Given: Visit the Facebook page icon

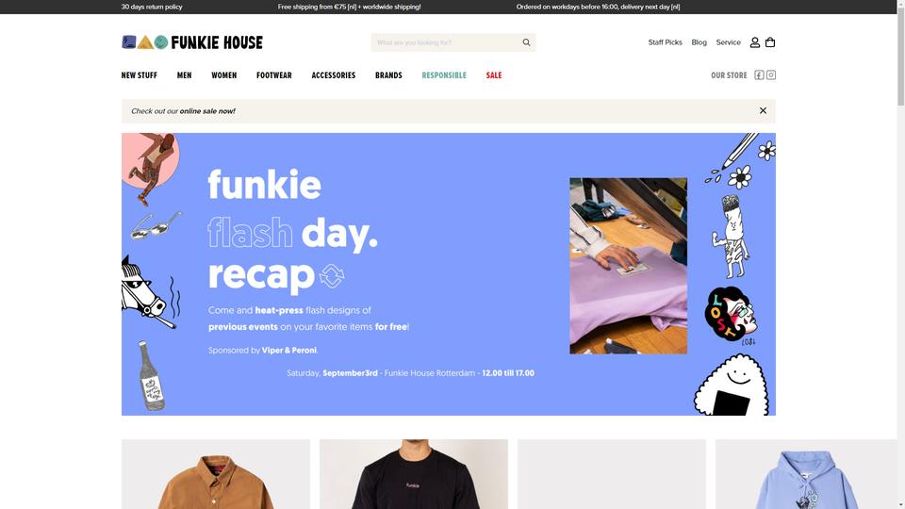Looking at the screenshot, I should [759, 75].
